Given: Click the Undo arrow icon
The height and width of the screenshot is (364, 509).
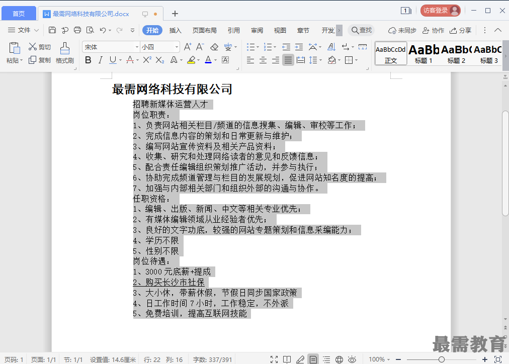Looking at the screenshot, I should point(103,30).
